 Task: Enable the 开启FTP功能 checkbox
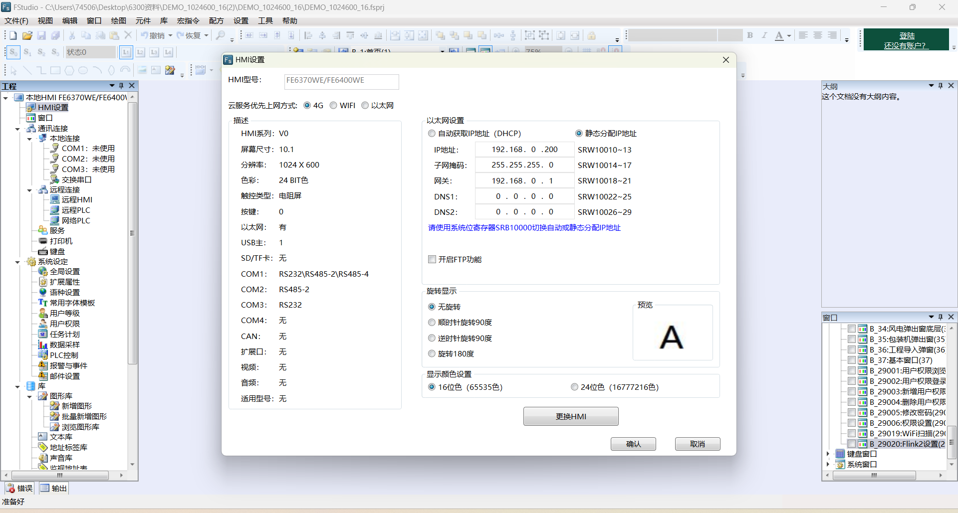point(432,260)
